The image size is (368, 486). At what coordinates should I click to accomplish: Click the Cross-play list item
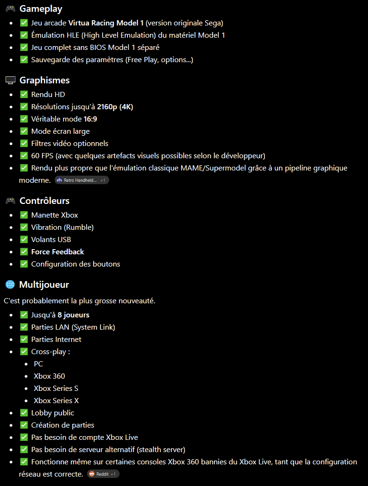click(x=50, y=351)
